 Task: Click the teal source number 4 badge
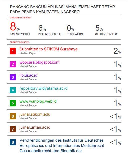point(13,90)
